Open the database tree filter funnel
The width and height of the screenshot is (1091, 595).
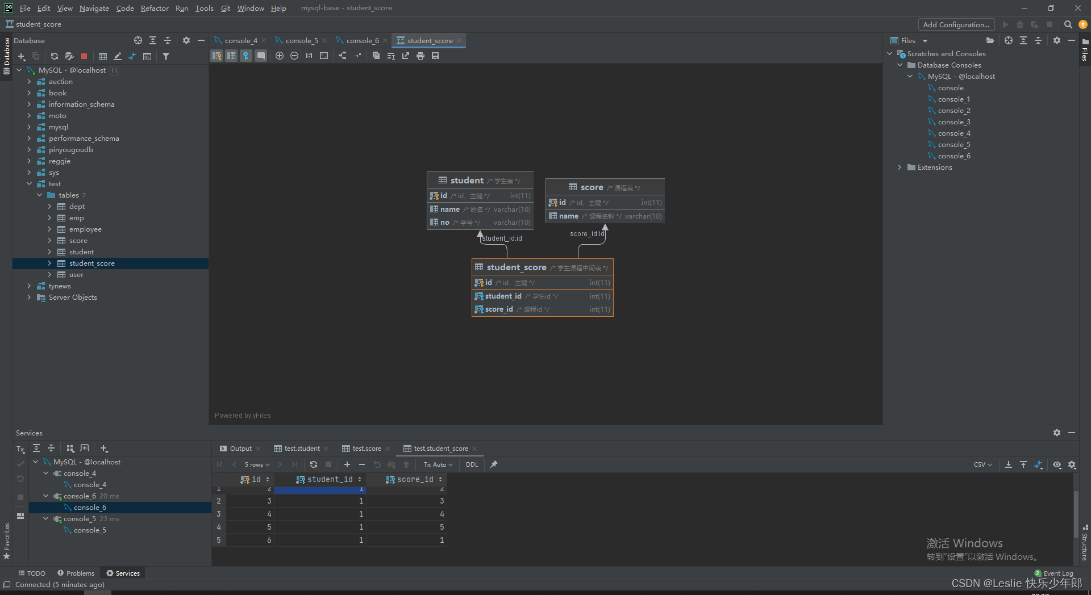tap(166, 56)
